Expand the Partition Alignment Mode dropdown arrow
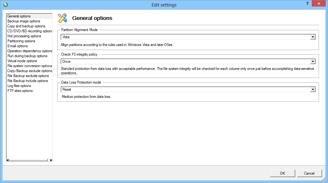The height and width of the screenshot is (183, 328). pos(313,37)
